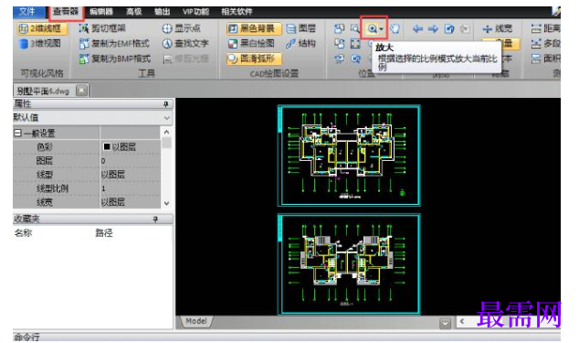Screen dimensions: 579x343
Task: Click the 线型 以图层 value
Action: pyautogui.click(x=130, y=175)
